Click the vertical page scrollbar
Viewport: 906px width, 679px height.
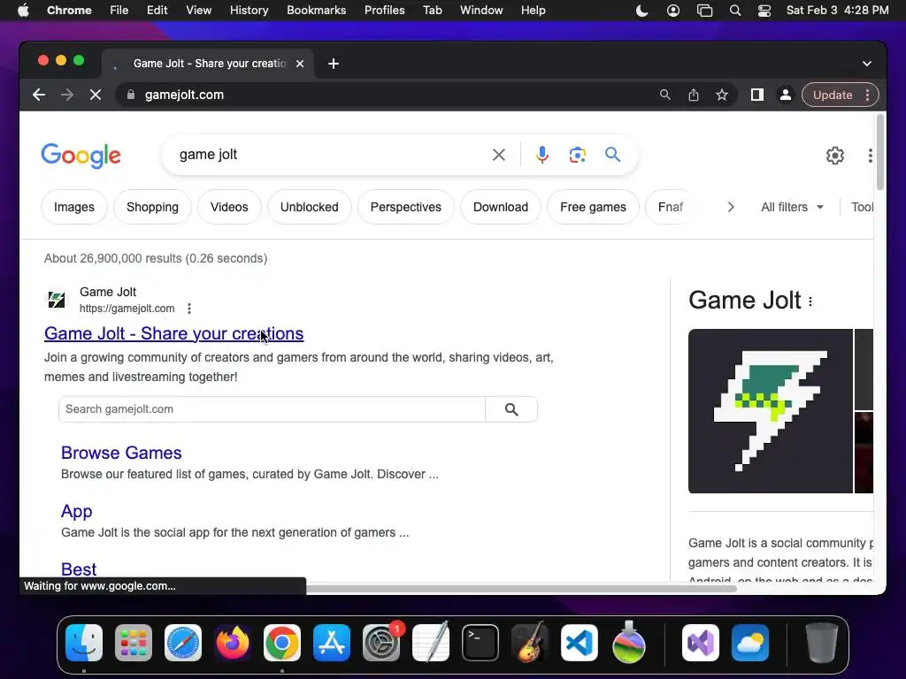pyautogui.click(x=880, y=152)
